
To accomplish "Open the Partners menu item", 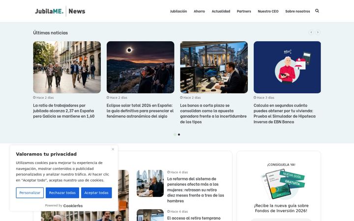I will pyautogui.click(x=244, y=11).
